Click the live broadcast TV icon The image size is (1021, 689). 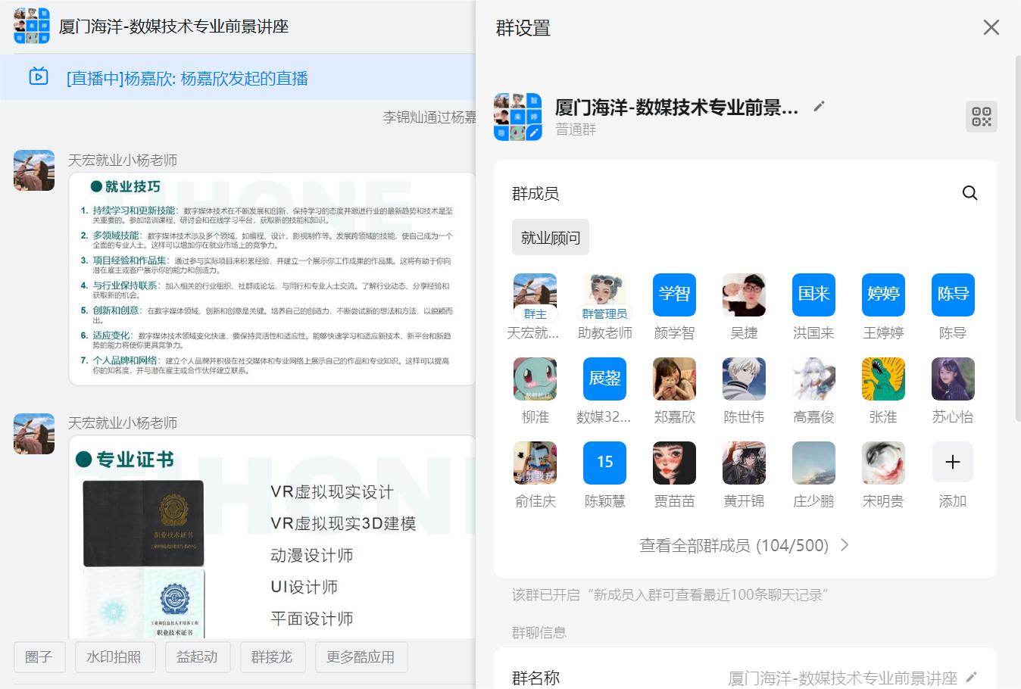coord(39,77)
